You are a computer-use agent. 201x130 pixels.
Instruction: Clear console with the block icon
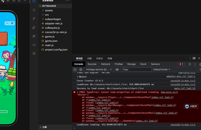point(81,69)
